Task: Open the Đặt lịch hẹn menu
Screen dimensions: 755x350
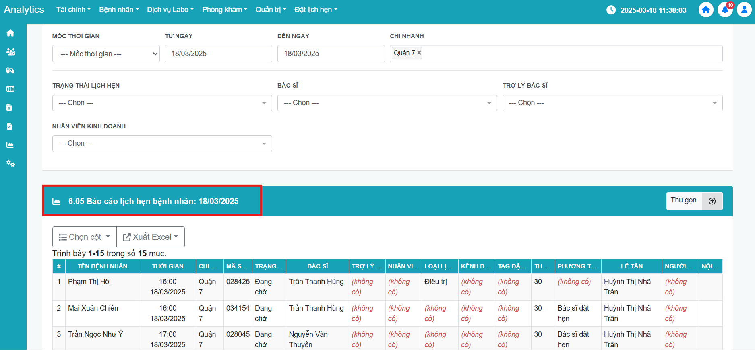Action: (x=316, y=10)
